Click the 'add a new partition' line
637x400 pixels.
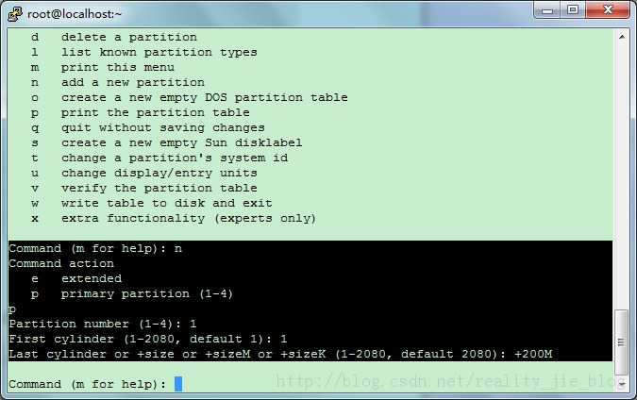(132, 82)
